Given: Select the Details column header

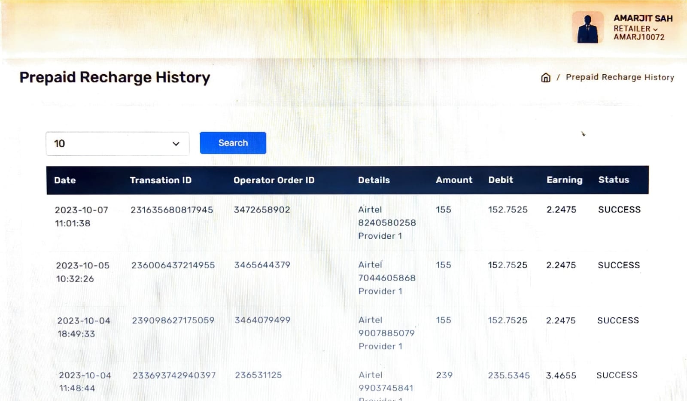Looking at the screenshot, I should tap(374, 180).
